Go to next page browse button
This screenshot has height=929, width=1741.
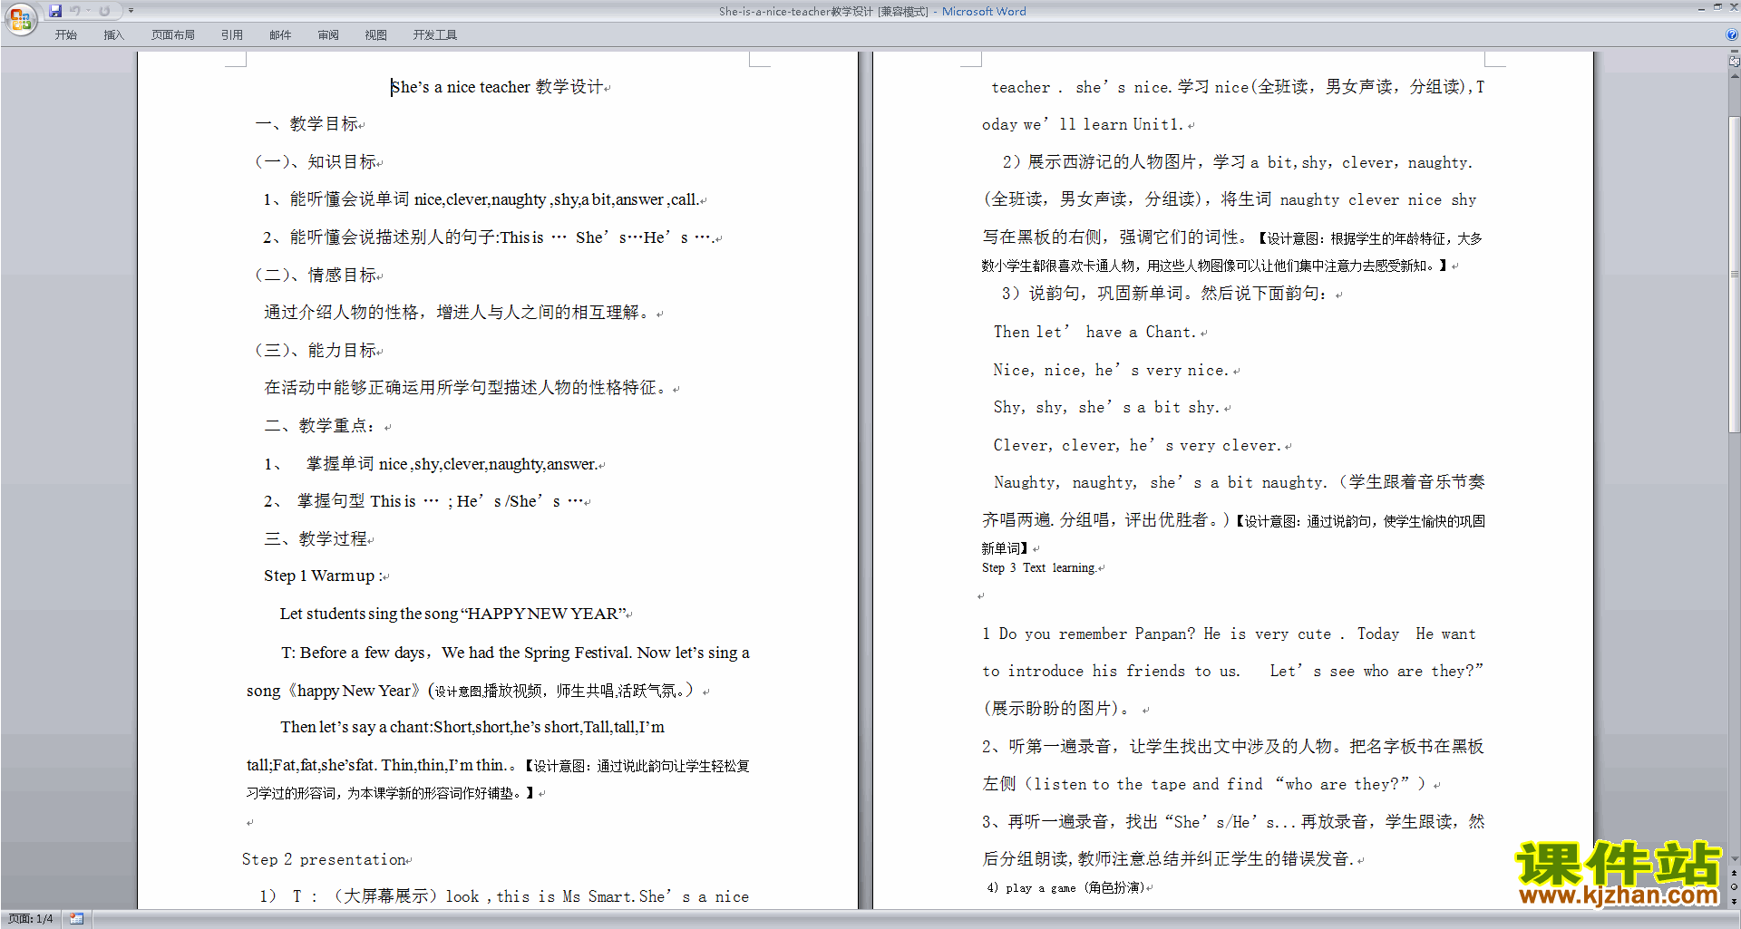[x=1735, y=901]
